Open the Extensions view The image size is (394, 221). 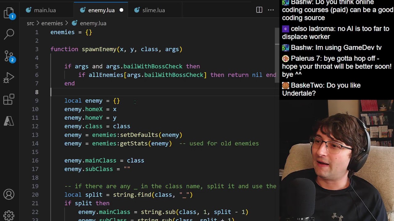[9, 99]
